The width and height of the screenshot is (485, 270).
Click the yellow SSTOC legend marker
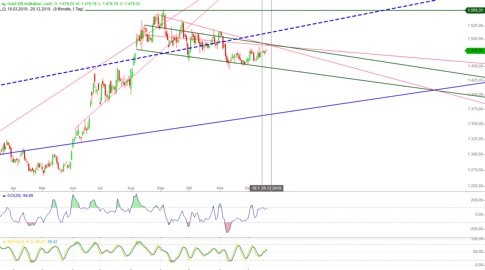pos(4,242)
